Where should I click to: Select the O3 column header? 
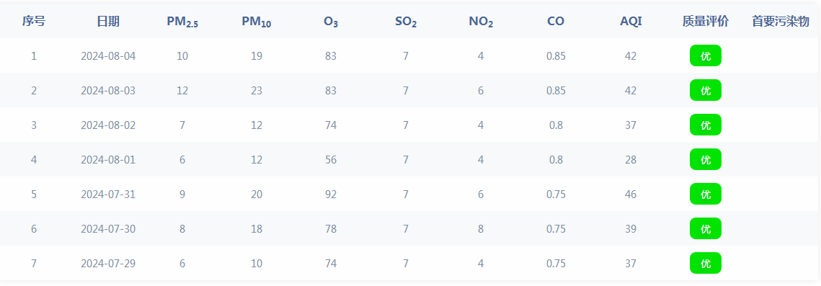pos(330,22)
